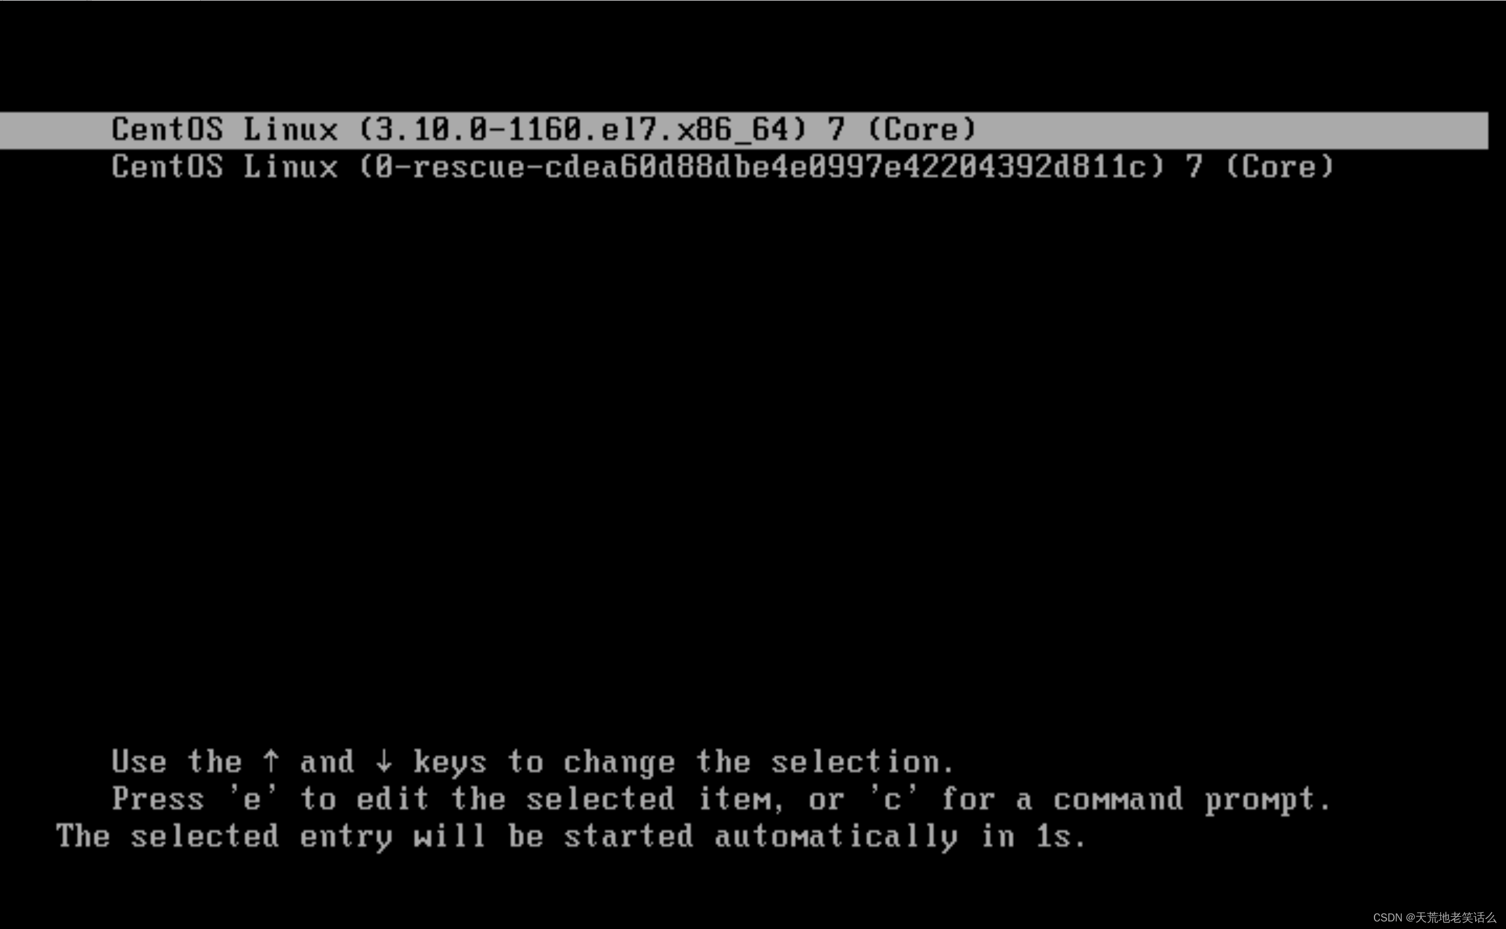Viewport: 1506px width, 929px height.
Task: Click the quoted 'e' edit key hint
Action: point(252,799)
